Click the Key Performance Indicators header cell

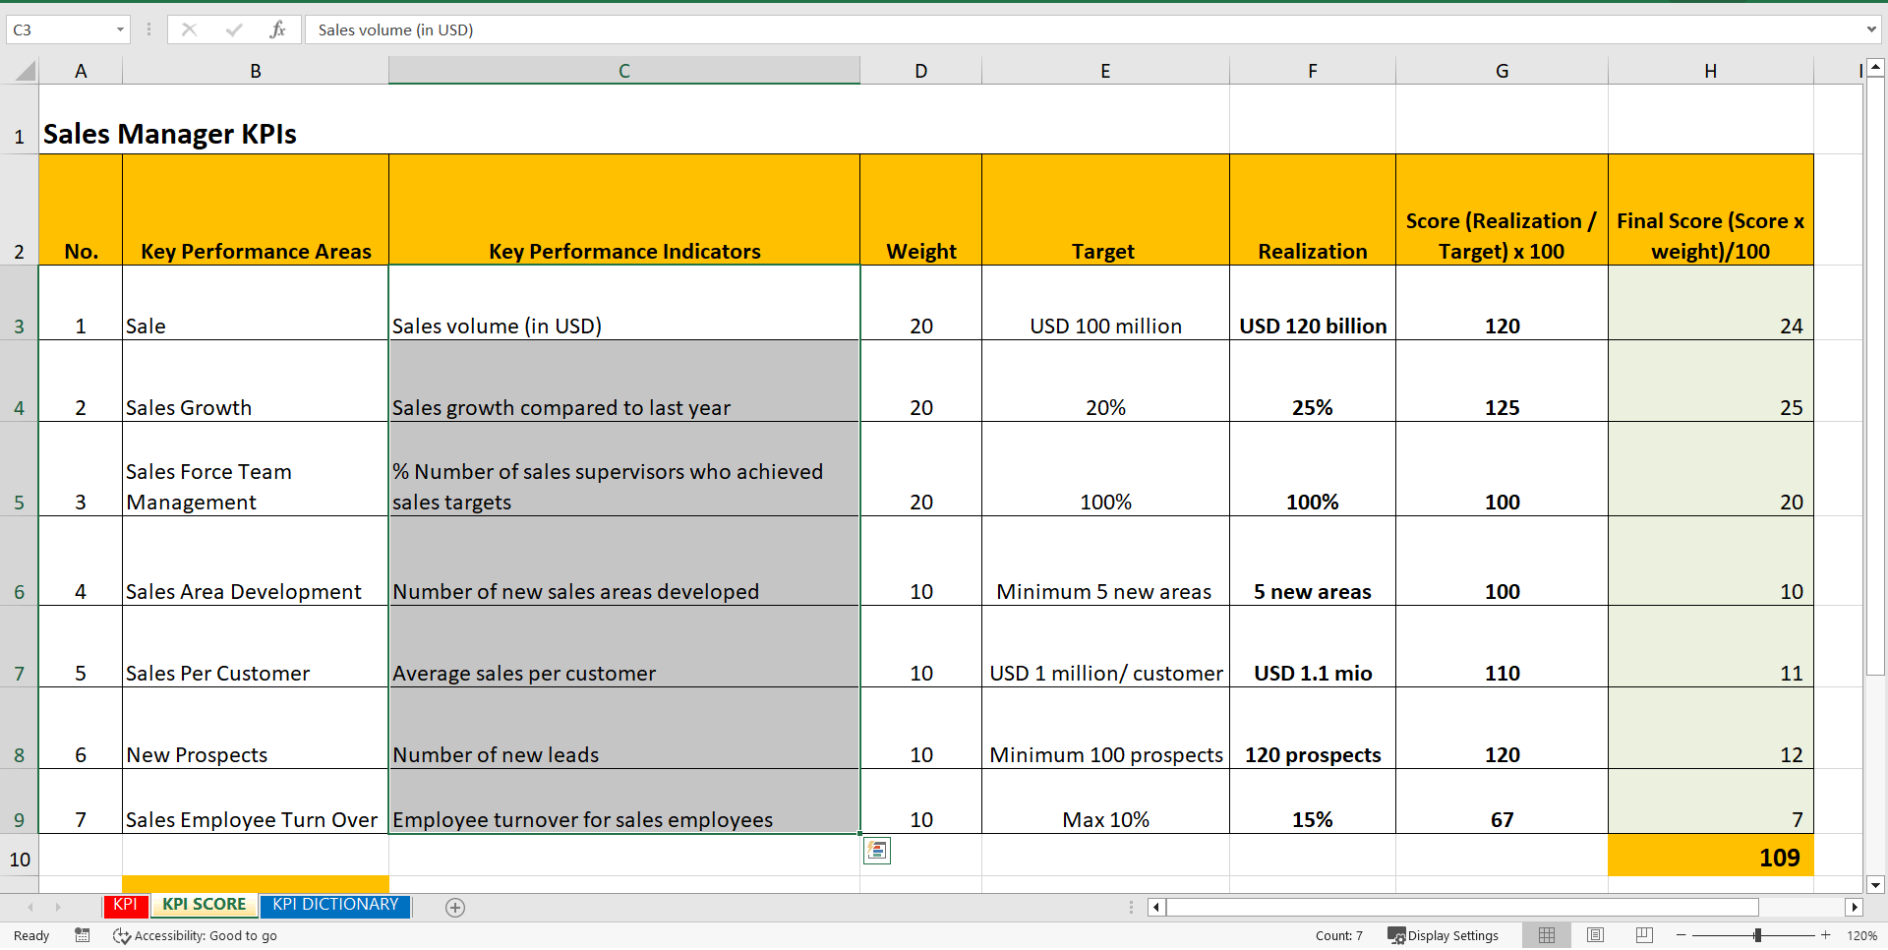click(624, 209)
